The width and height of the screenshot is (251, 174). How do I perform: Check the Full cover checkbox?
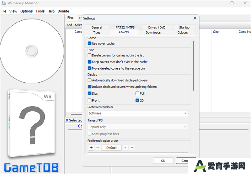(137, 93)
